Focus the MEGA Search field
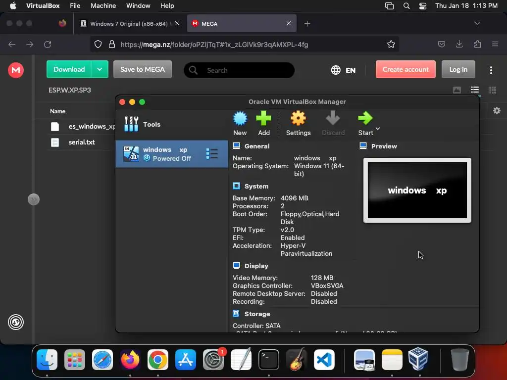Screen dimensions: 507x380 point(239,70)
